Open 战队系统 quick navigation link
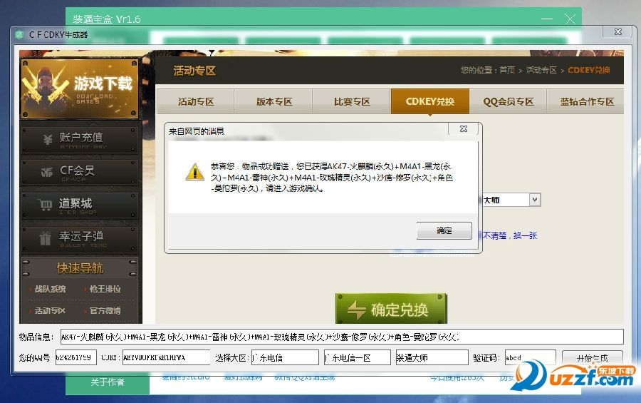This screenshot has height=403, width=641. pos(50,289)
